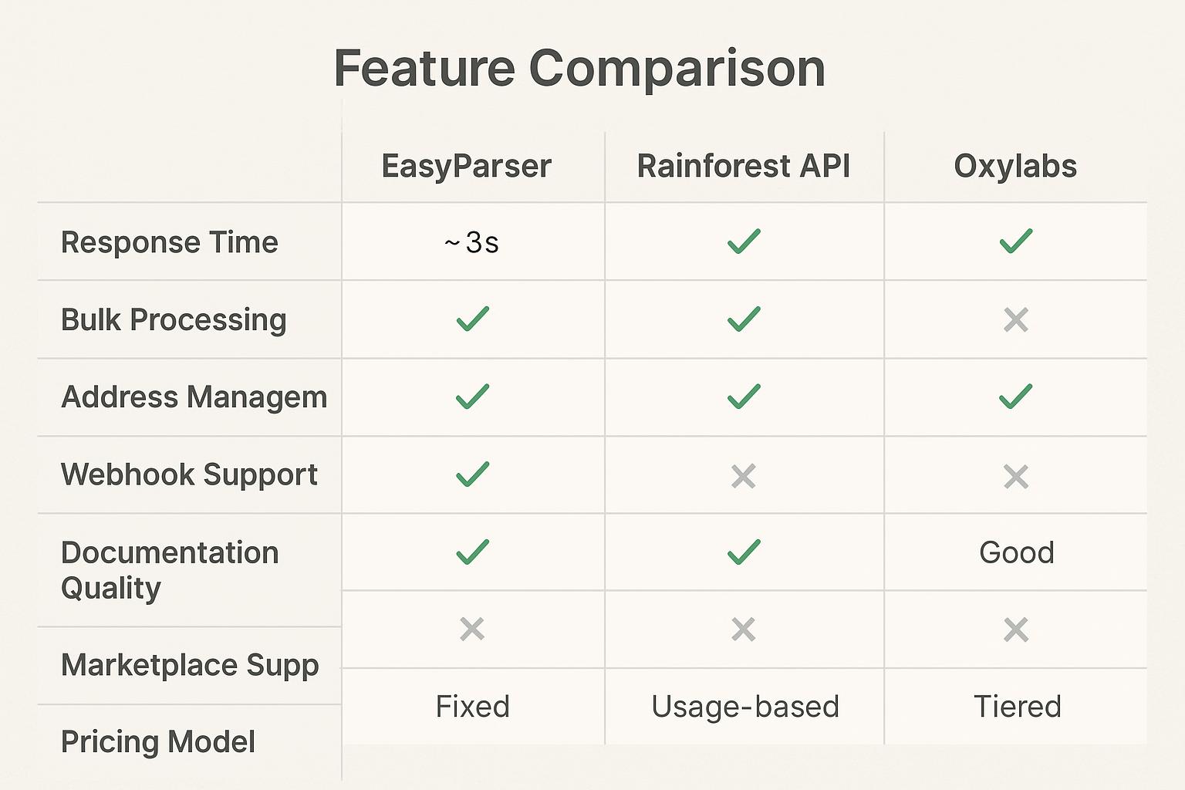Click the Feature Comparison title
This screenshot has width=1185, height=790.
click(579, 68)
